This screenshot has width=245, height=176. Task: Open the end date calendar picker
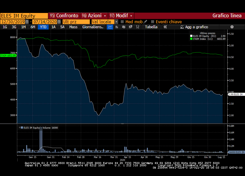(59, 22)
